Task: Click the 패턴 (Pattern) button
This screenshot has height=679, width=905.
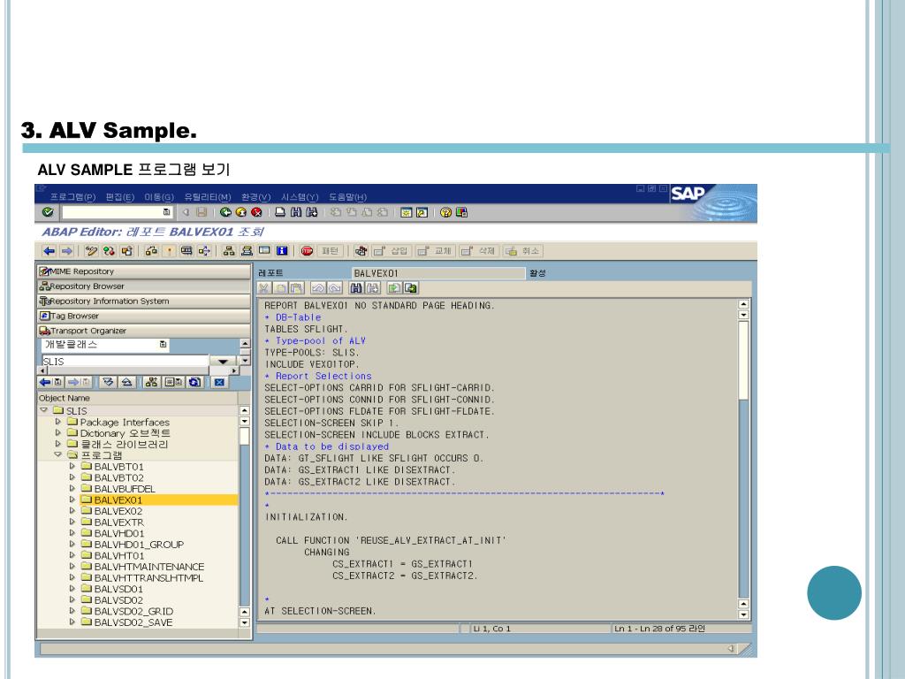Action: pos(330,251)
